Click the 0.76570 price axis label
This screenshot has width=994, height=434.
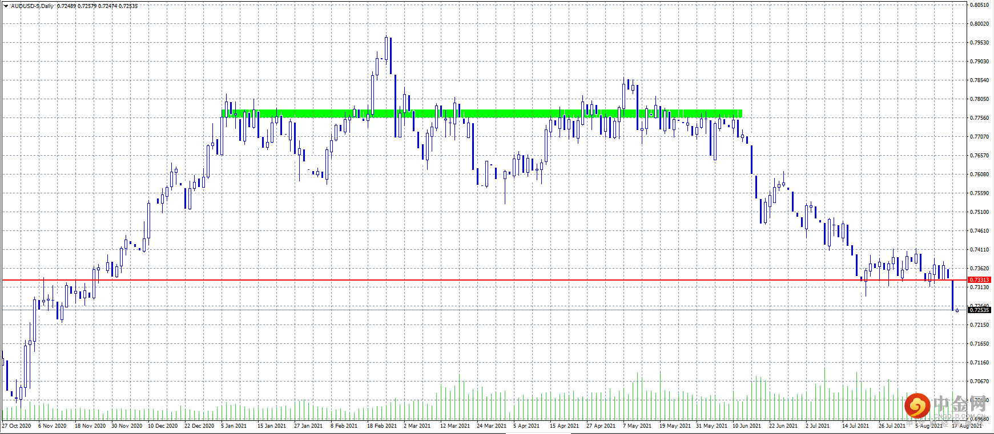click(x=980, y=156)
